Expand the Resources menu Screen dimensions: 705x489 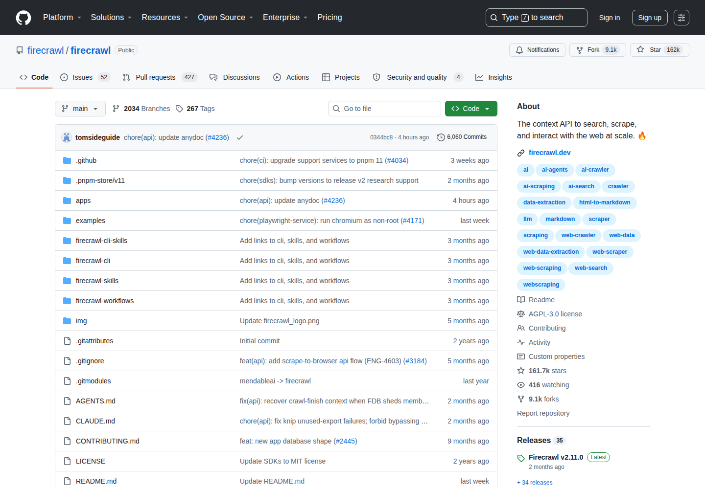(165, 18)
